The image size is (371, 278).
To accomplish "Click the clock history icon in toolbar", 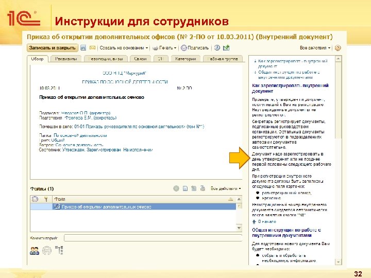I will pos(217,48).
